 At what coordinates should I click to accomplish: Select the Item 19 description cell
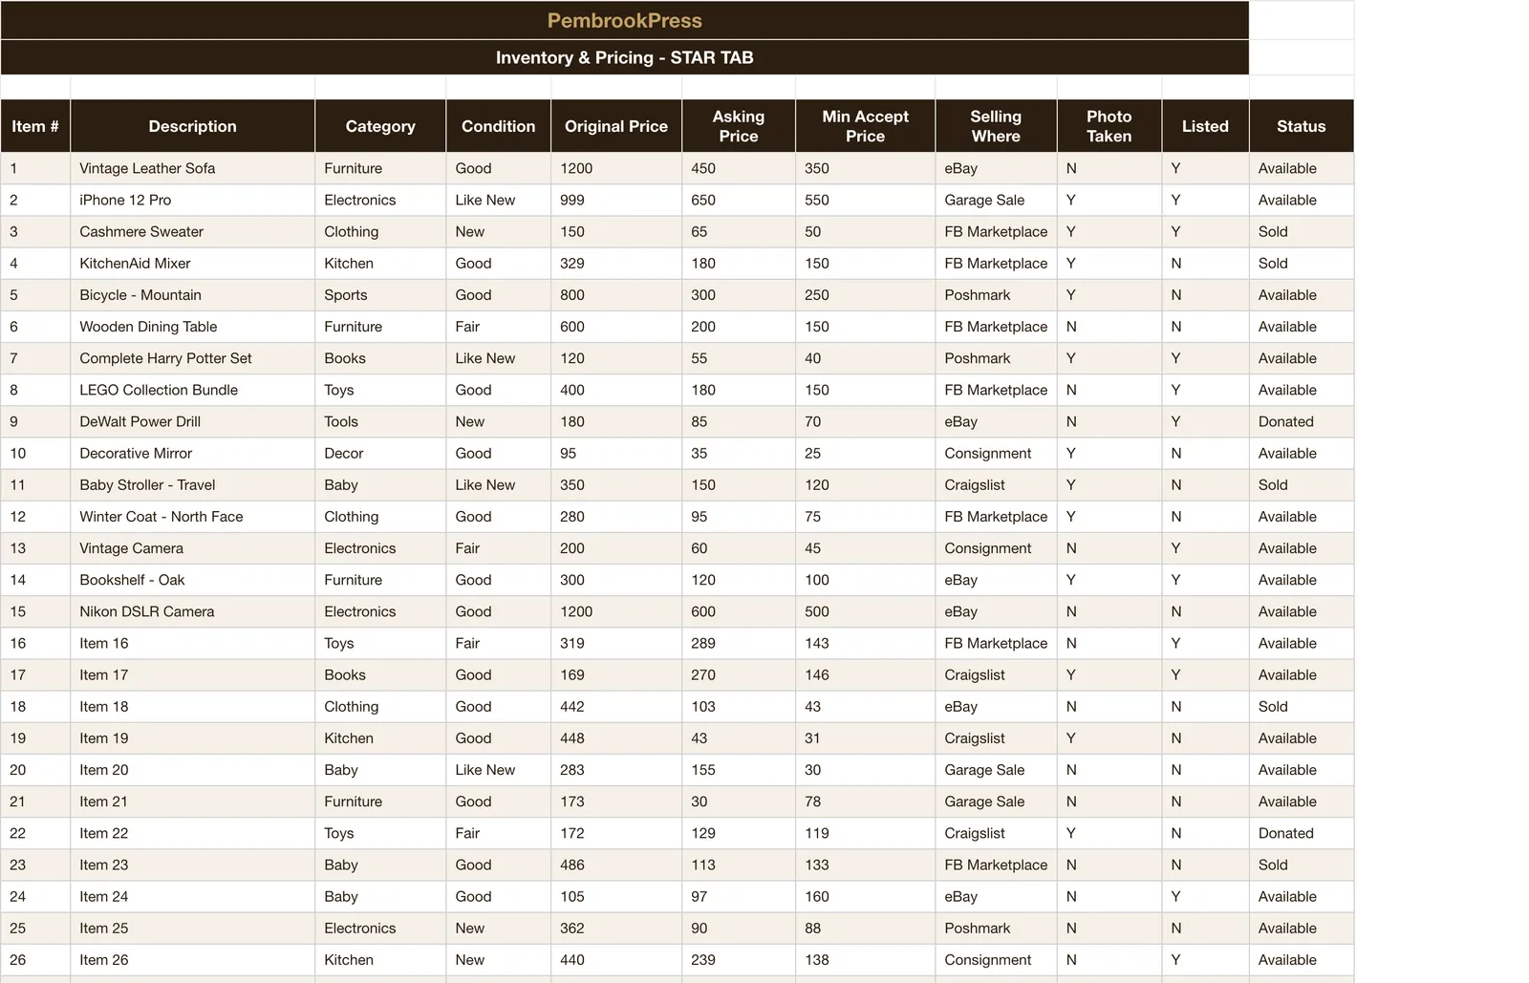coord(192,737)
